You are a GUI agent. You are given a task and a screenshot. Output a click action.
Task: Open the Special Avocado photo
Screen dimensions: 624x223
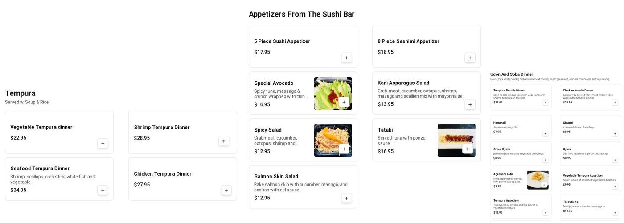pos(333,94)
